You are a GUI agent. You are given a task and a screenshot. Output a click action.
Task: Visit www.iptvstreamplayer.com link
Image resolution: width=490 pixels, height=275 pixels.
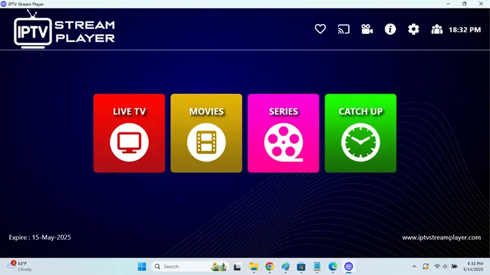441,238
